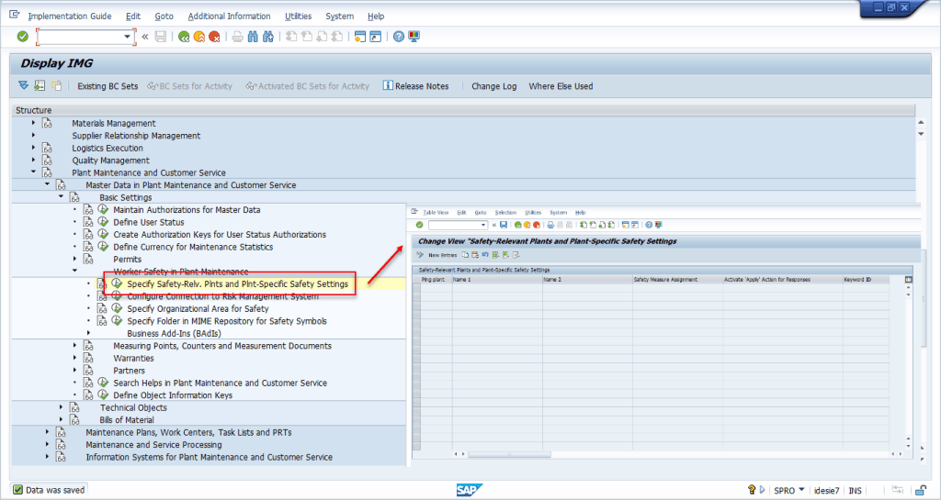Click New Entries in the inset Change View
941x500 pixels.
(x=442, y=255)
